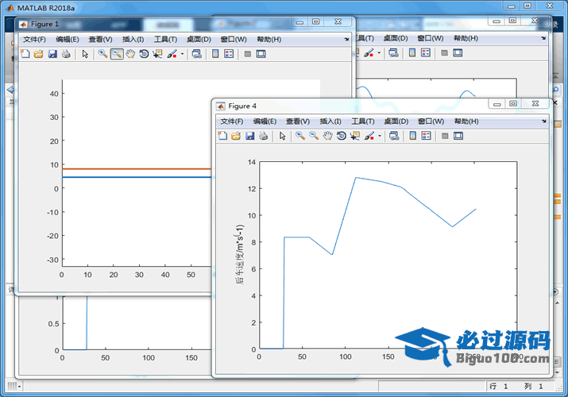Select Pan hand tool in Figure 1 toolbar
The width and height of the screenshot is (568, 397).
tap(130, 54)
